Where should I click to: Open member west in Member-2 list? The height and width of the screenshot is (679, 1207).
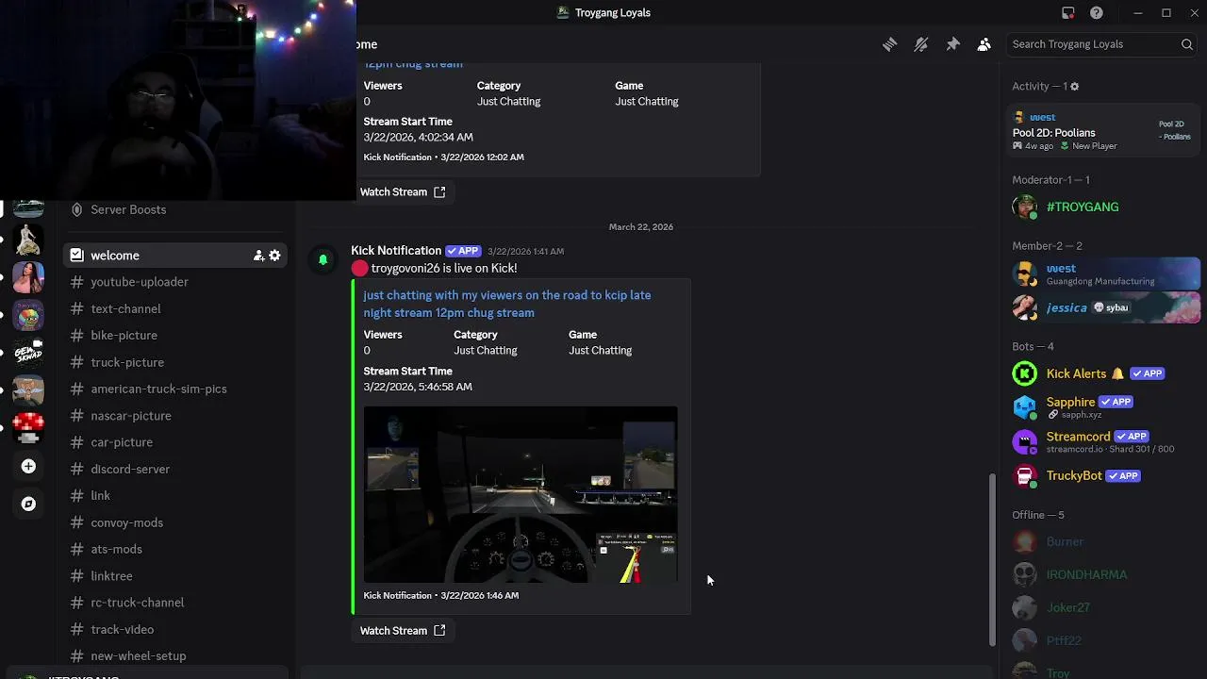click(1105, 273)
